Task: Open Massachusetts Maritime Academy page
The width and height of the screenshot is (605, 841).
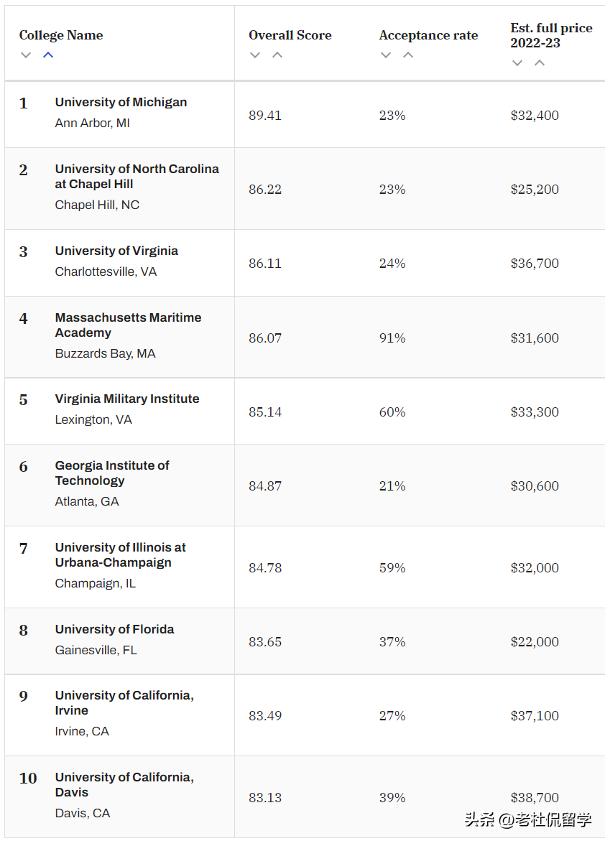Action: 128,325
